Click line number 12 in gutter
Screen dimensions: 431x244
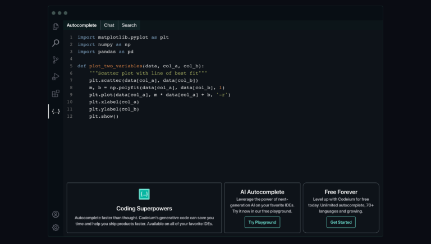pyautogui.click(x=70, y=116)
